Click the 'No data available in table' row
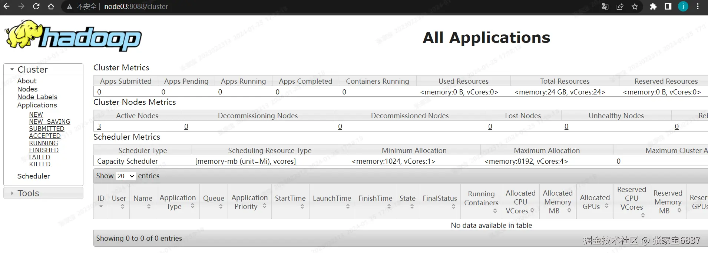708x253 pixels. click(x=492, y=225)
